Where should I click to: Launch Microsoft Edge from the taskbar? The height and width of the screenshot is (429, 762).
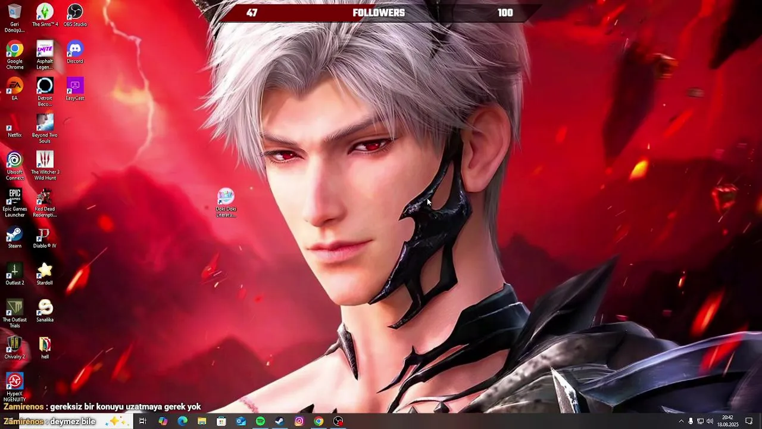182,421
